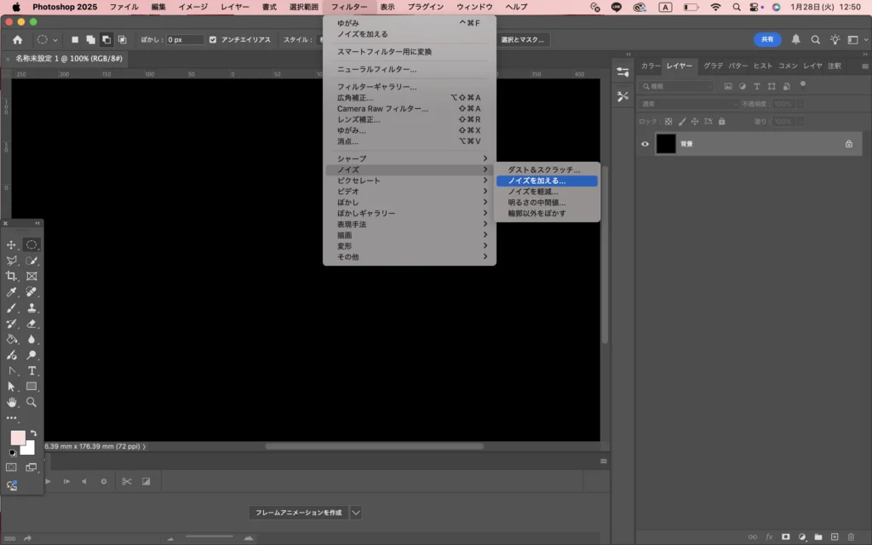Select the Zoom tool in the toolbox

(x=32, y=402)
